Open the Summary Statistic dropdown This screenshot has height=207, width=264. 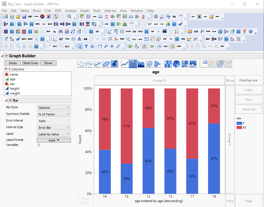pyautogui.click(x=53, y=114)
